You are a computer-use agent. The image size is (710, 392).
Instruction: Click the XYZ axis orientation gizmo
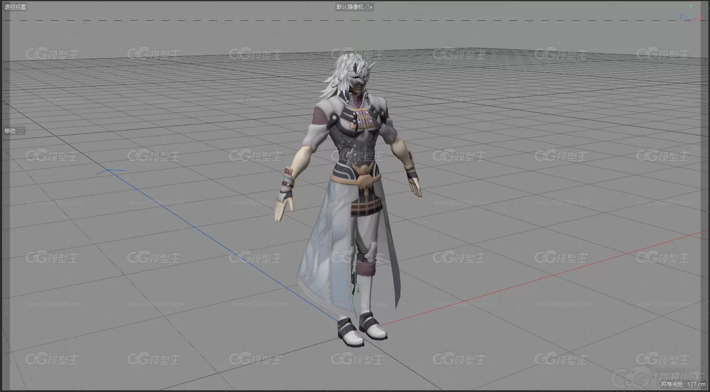click(x=693, y=13)
